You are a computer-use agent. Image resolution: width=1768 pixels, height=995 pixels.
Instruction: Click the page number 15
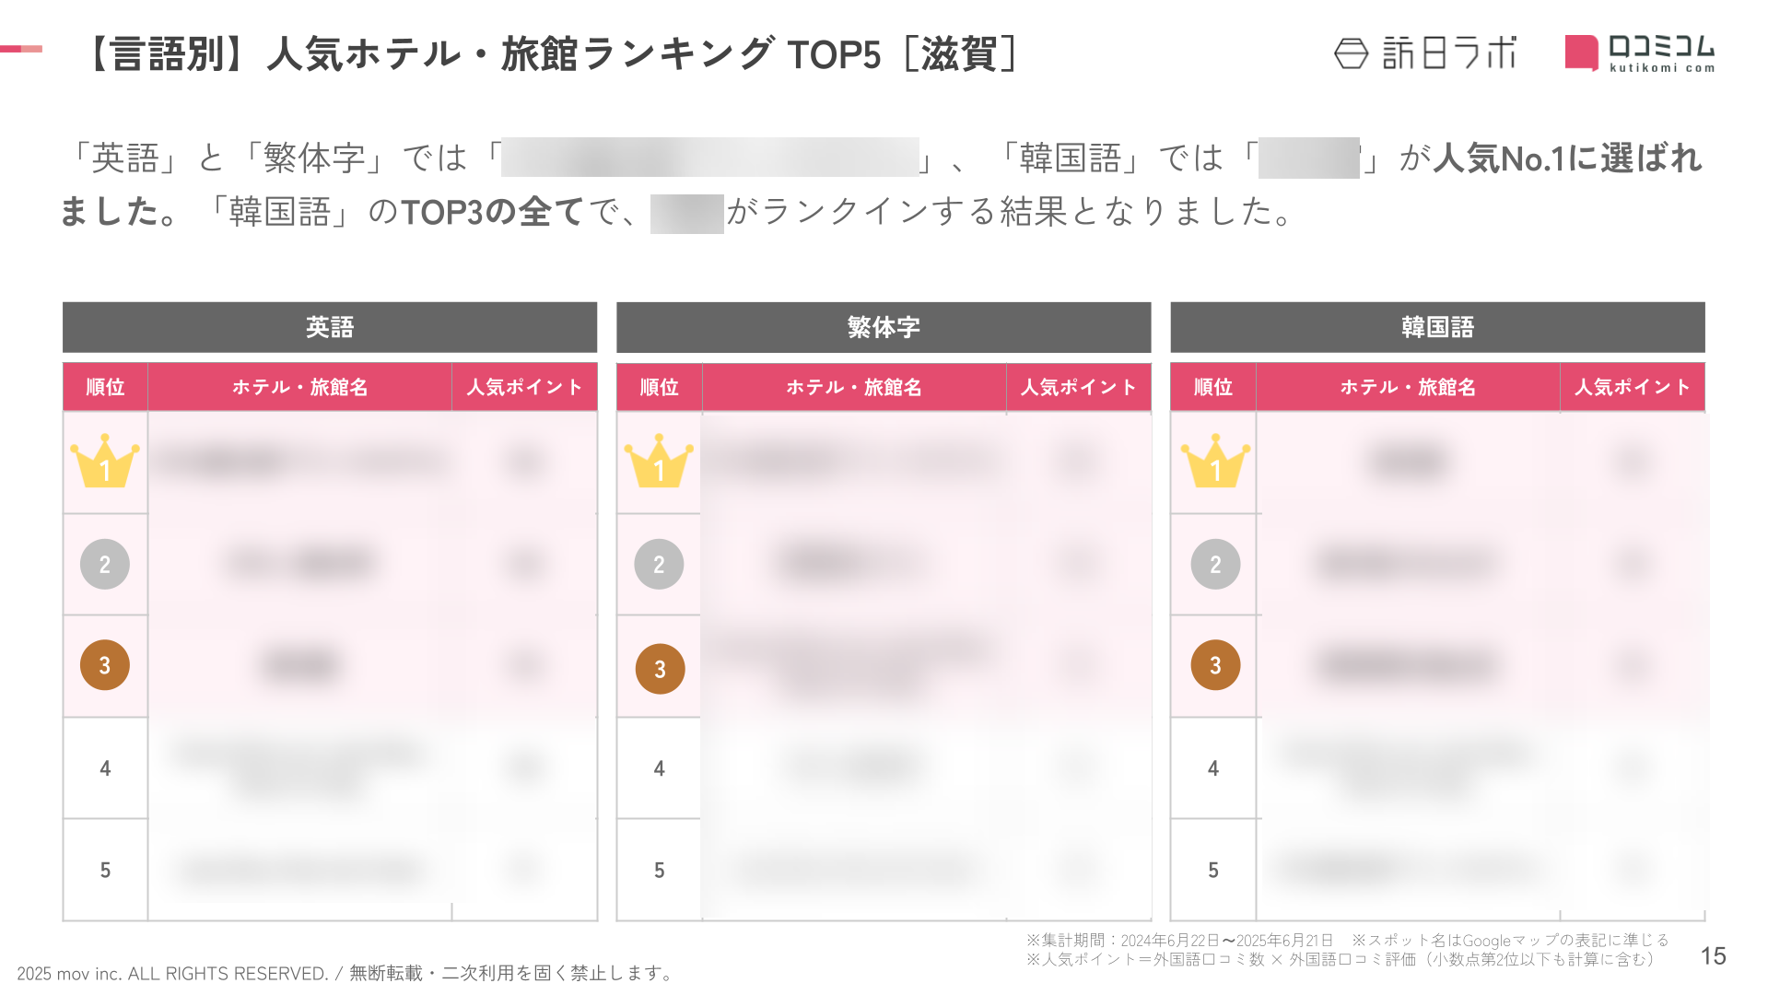tap(1713, 956)
